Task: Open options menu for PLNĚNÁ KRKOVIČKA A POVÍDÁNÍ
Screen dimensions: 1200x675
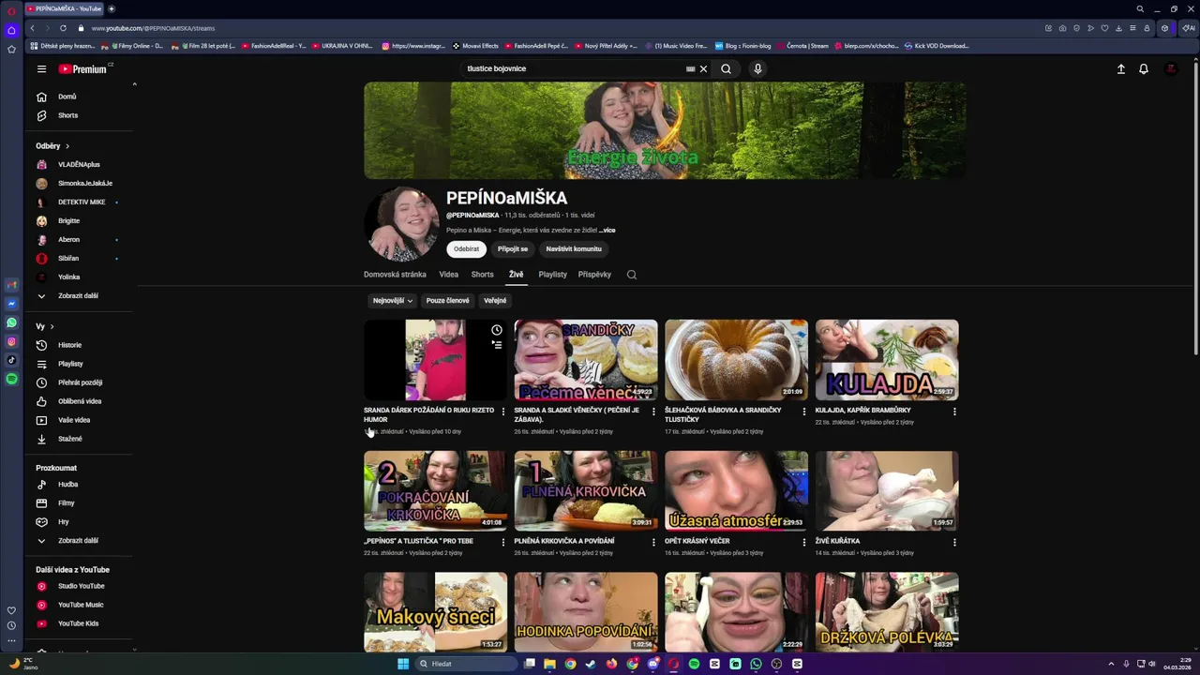Action: coord(653,542)
